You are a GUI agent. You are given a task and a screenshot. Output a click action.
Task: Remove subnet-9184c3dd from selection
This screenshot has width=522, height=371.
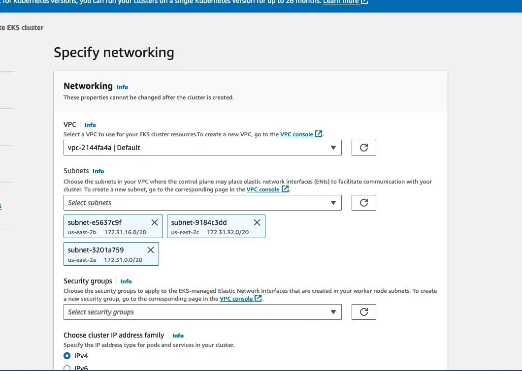coord(257,222)
